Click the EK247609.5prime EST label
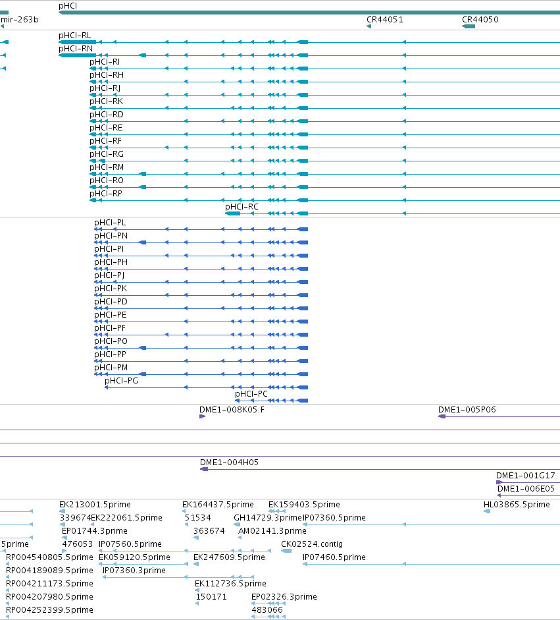The image size is (560, 620). 229,557
